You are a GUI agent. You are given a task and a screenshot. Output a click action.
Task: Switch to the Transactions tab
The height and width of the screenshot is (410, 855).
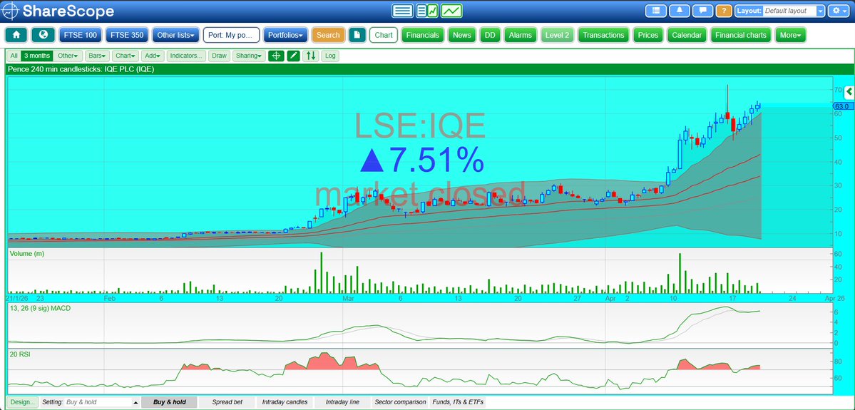point(603,35)
